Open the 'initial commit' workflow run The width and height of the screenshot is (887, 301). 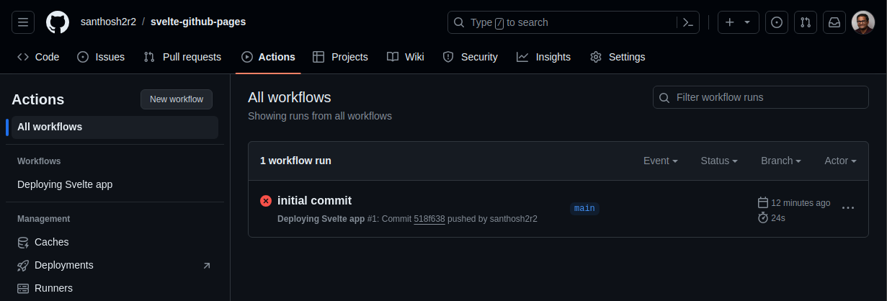[x=314, y=200]
